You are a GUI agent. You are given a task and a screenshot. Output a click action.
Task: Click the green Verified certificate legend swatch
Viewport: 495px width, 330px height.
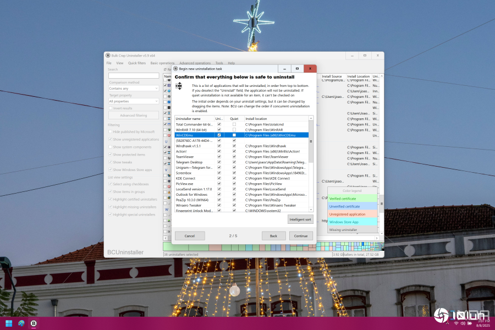(x=353, y=199)
